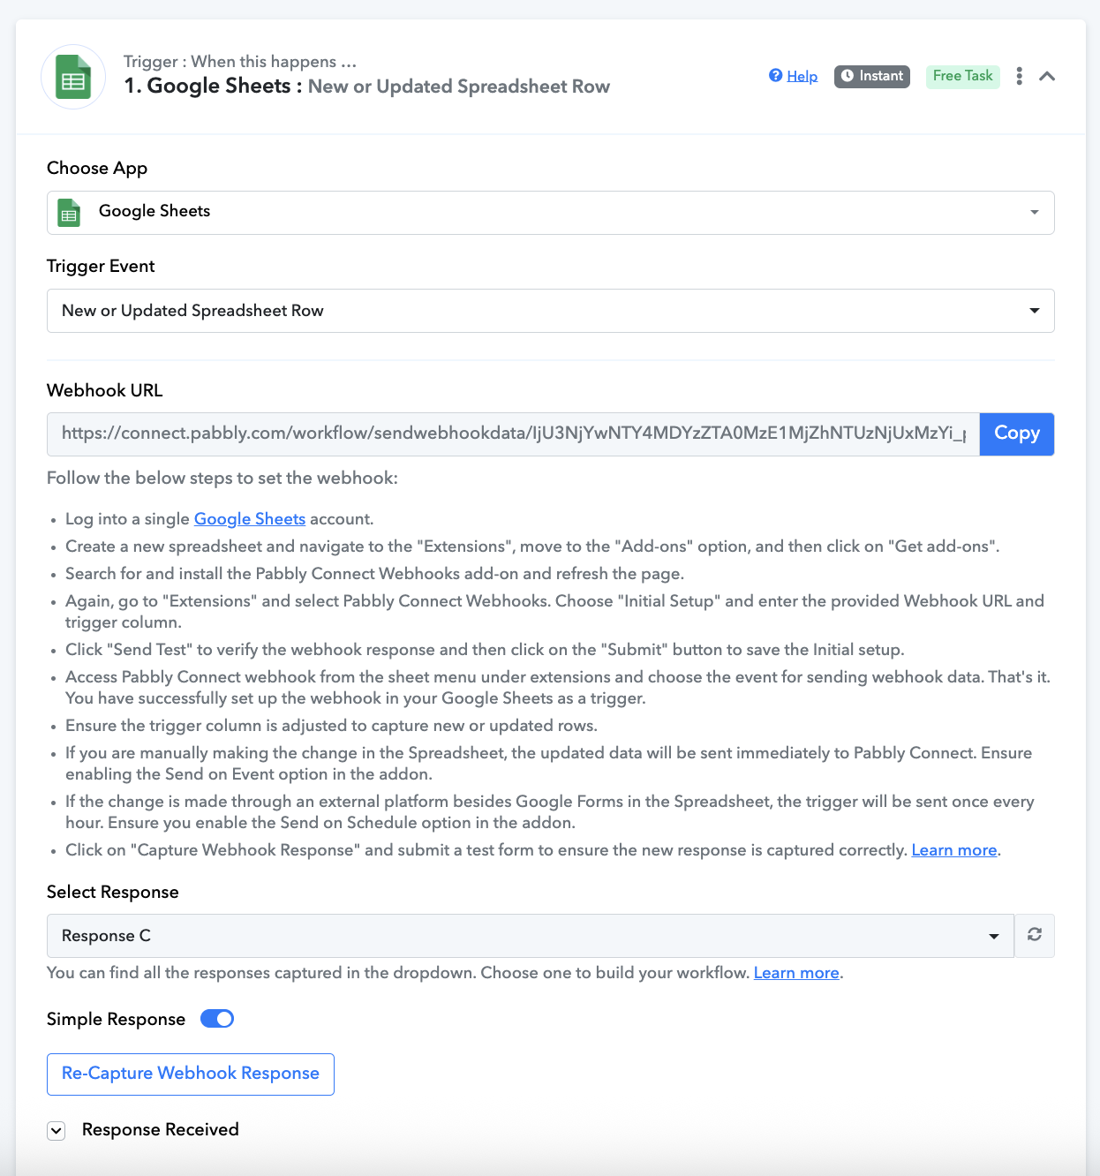
Task: Click Re-Capture Webhook Response button
Action: point(191,1074)
